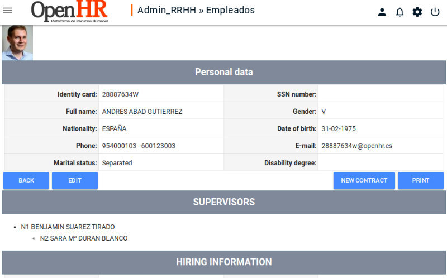Expand the HIRING INFORMATION section header
The height and width of the screenshot is (278, 447).
coord(223,262)
